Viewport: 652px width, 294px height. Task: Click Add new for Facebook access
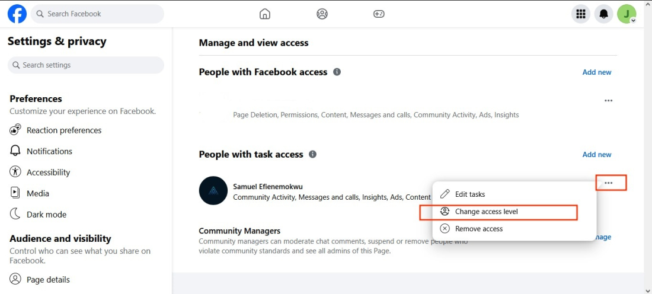tap(596, 72)
